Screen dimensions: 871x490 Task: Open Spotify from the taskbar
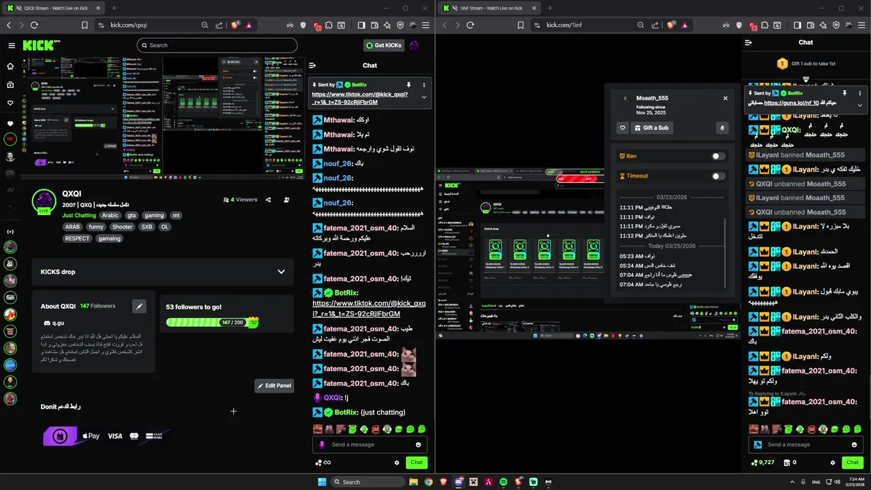503,482
